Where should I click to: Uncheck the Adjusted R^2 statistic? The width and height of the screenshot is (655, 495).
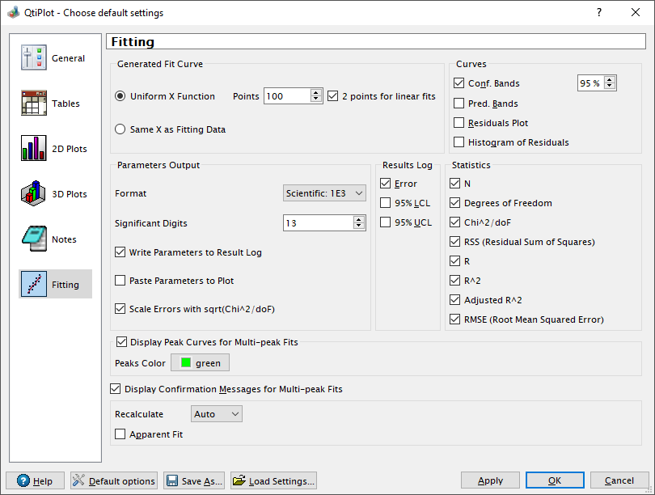pos(454,300)
